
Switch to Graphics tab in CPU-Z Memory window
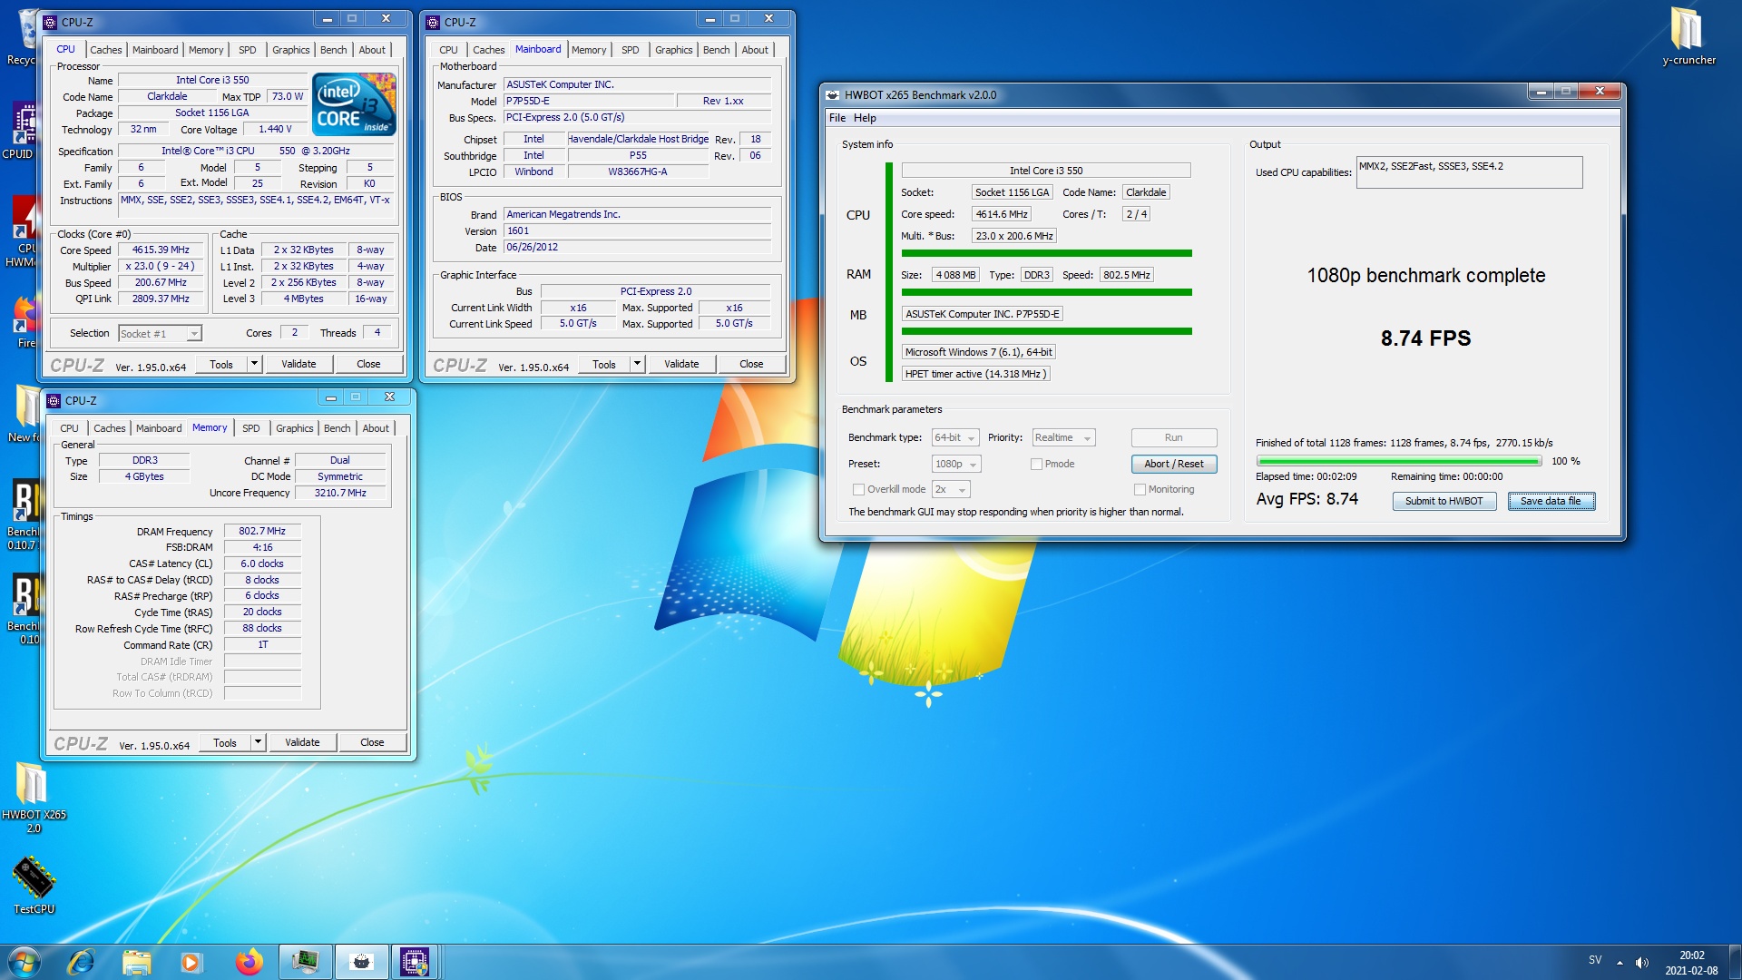click(294, 428)
